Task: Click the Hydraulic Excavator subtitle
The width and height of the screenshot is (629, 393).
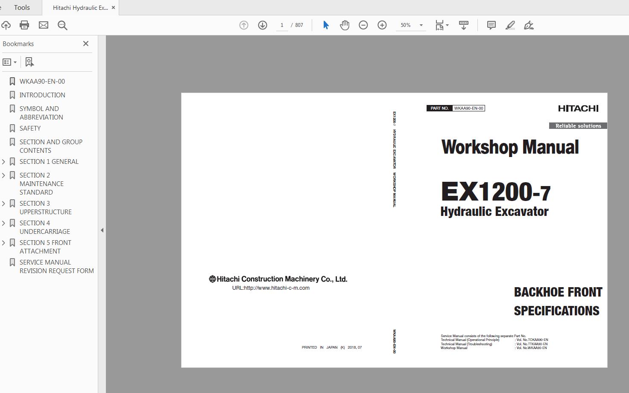Action: [494, 212]
